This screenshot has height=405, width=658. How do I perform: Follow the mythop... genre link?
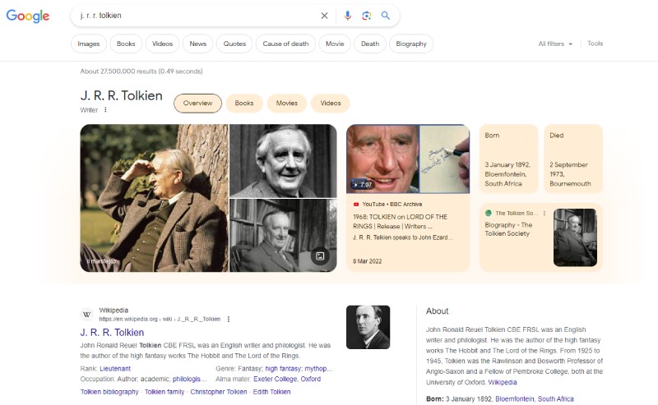click(318, 369)
